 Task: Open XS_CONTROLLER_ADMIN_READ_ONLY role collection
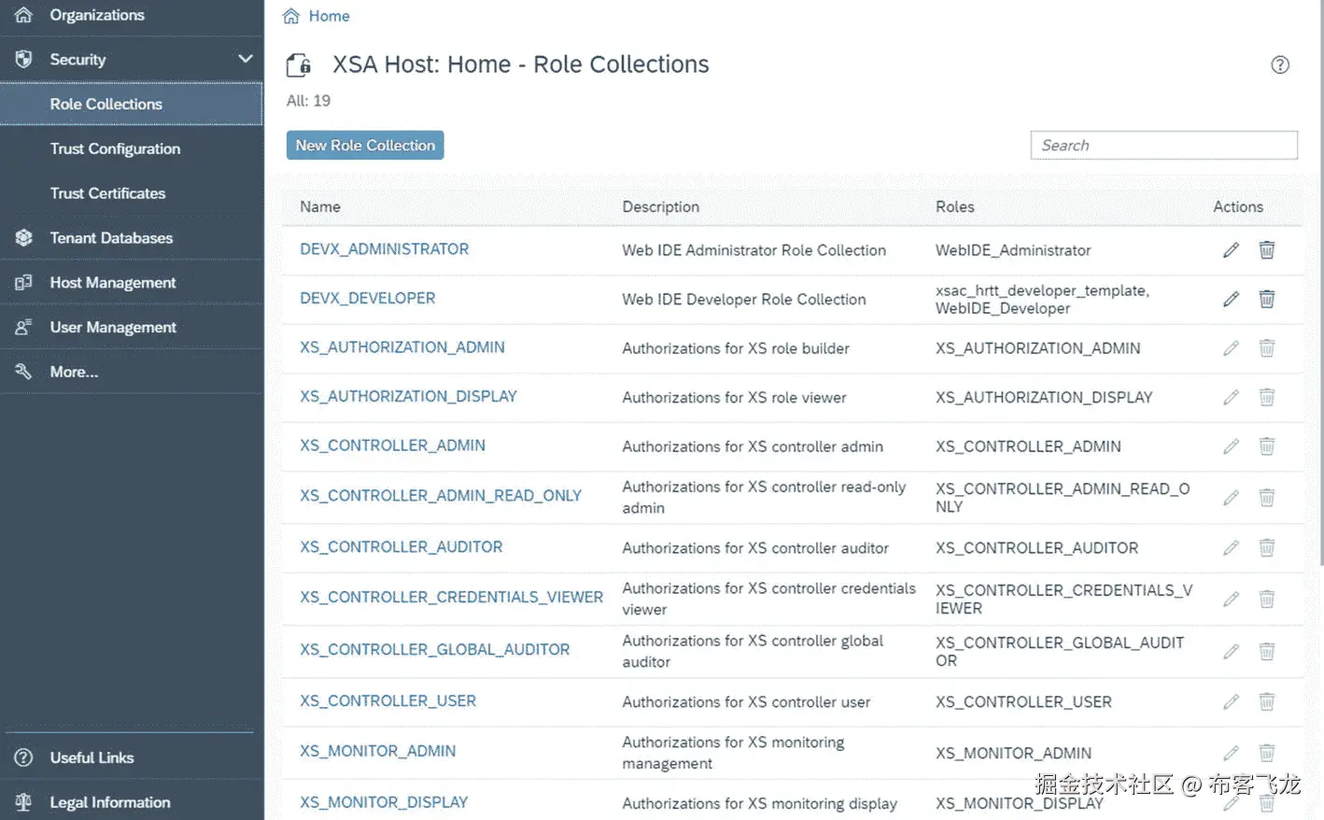pyautogui.click(x=441, y=496)
